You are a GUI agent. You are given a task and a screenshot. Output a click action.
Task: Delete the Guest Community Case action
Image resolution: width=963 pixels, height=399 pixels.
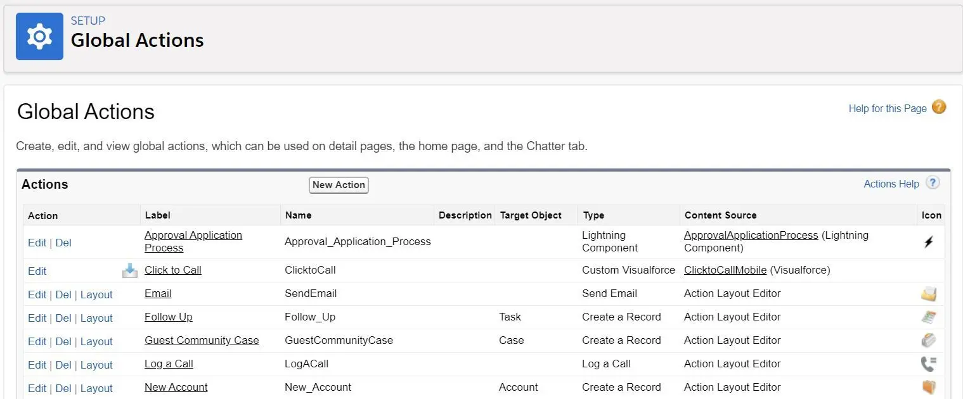(63, 341)
